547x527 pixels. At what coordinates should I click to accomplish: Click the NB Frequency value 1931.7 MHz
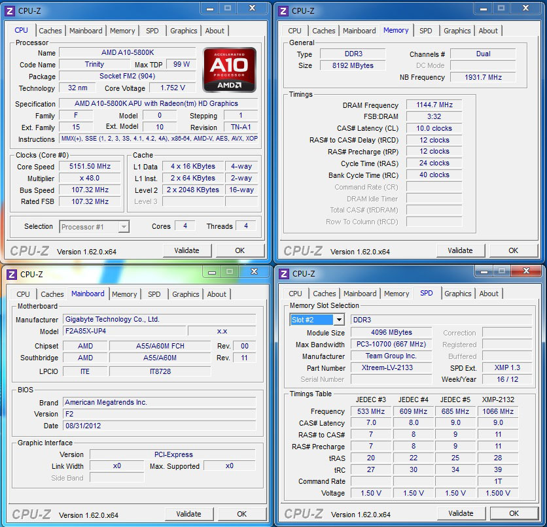(x=483, y=77)
